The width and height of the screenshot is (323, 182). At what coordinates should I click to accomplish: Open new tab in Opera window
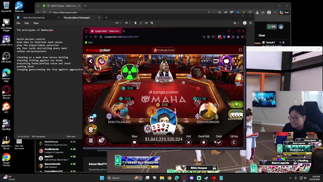click(x=124, y=31)
